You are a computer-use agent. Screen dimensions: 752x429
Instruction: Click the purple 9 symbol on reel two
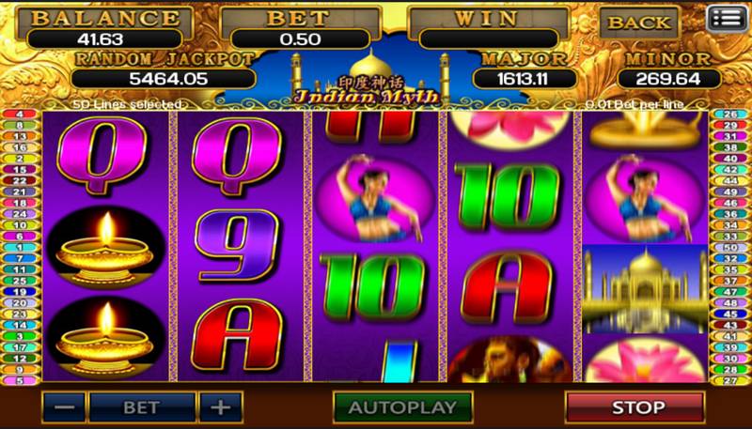237,246
